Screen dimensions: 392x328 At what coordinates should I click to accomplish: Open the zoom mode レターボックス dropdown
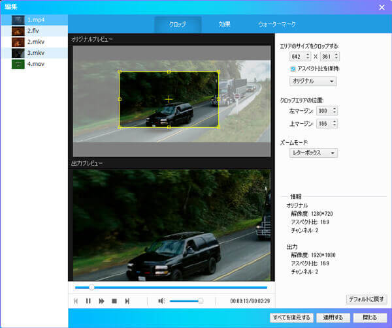tap(313, 153)
